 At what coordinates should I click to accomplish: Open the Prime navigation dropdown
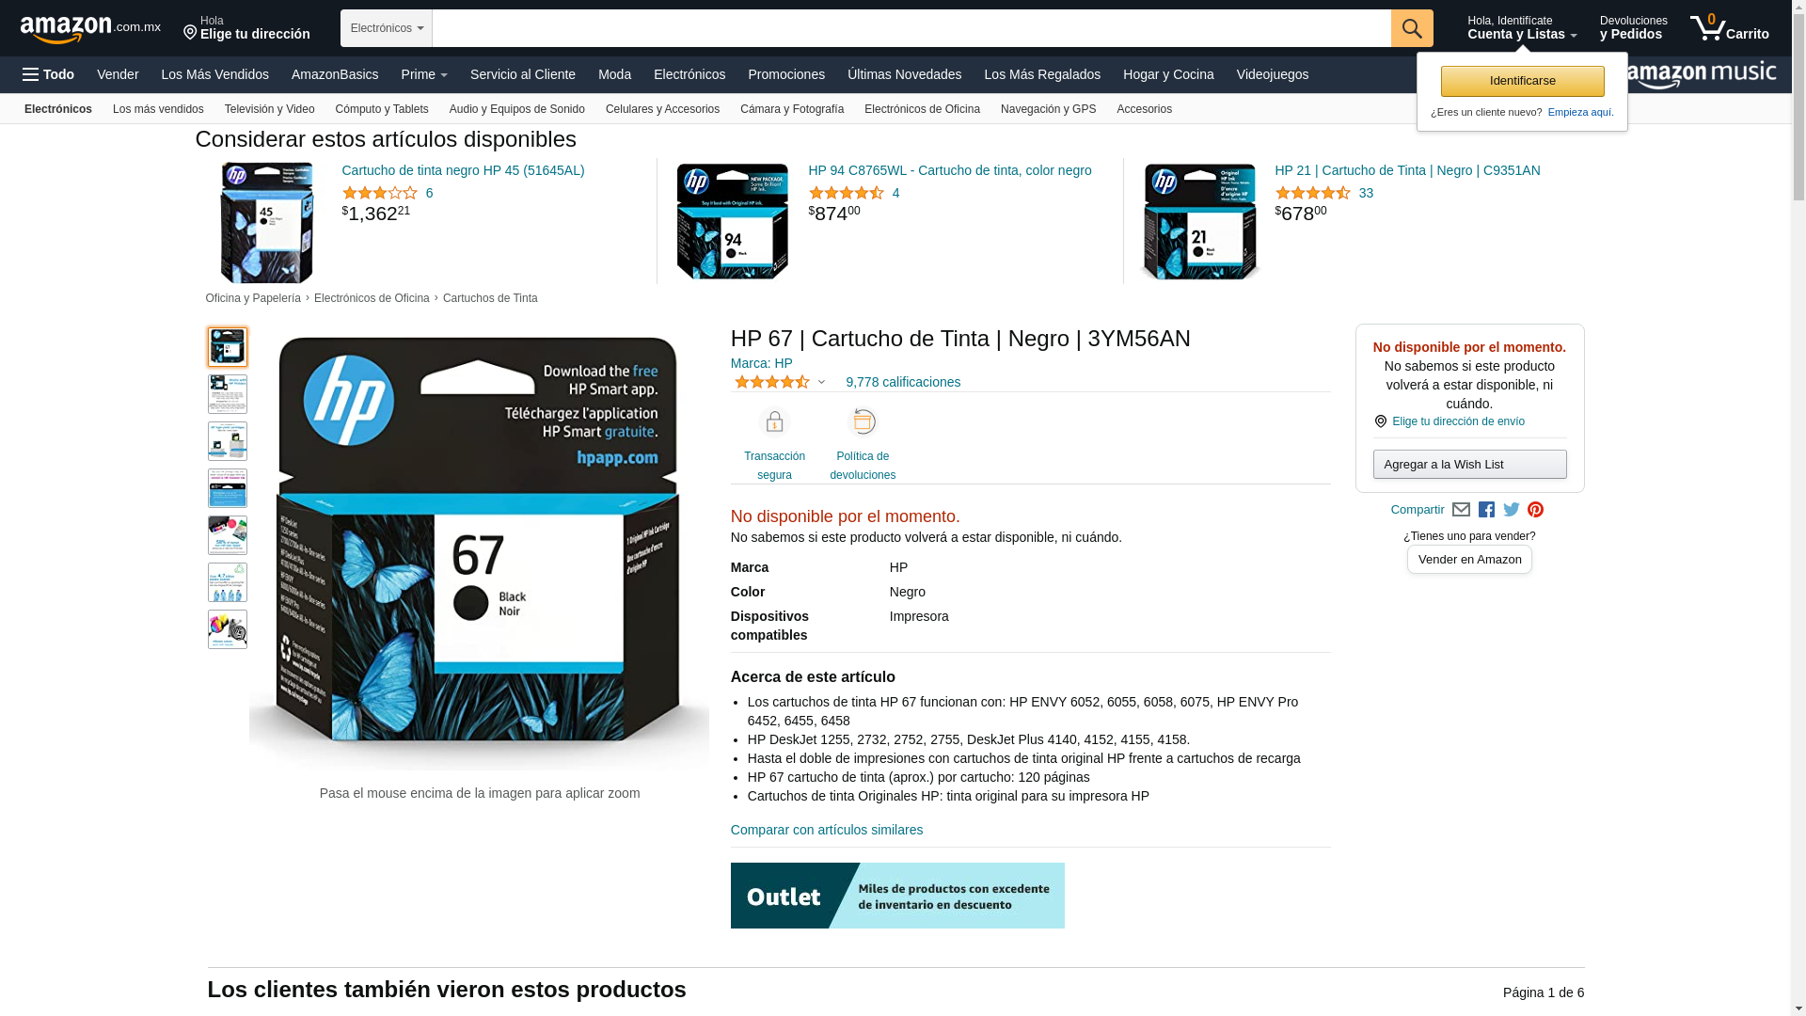tap(424, 74)
